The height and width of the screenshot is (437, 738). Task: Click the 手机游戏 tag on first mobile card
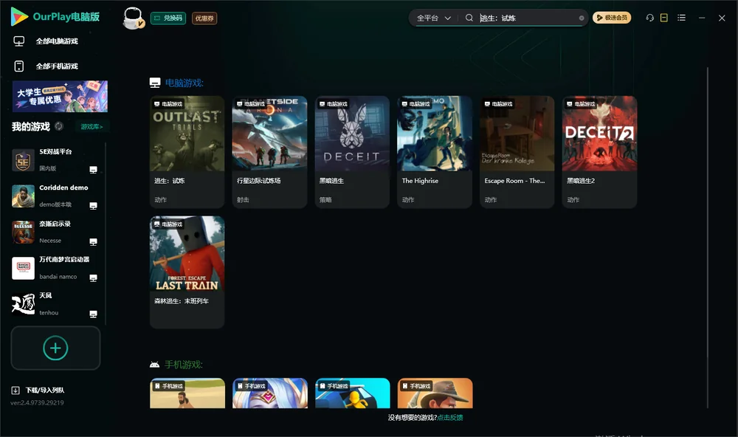tap(168, 386)
